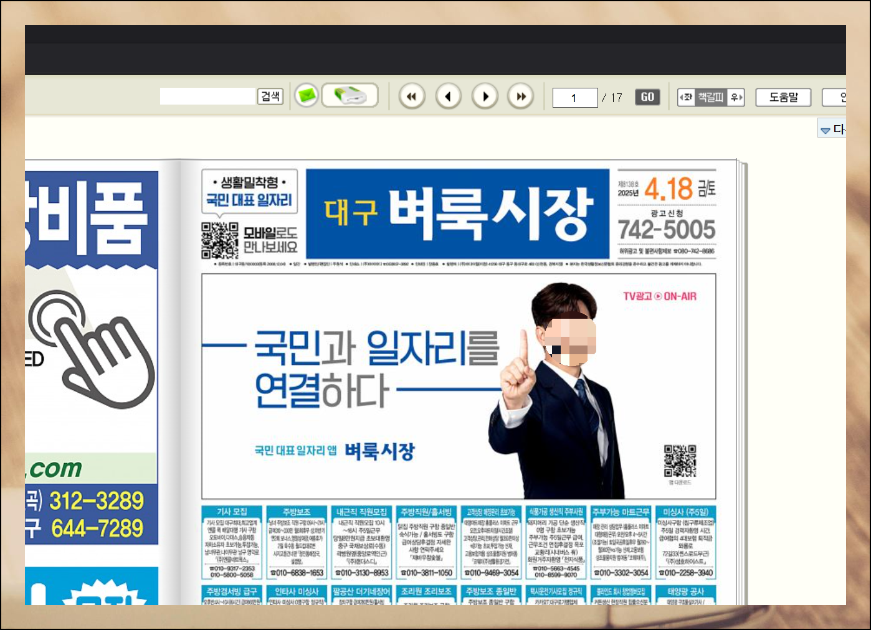Open the 주방보조 classified ad

click(x=297, y=543)
